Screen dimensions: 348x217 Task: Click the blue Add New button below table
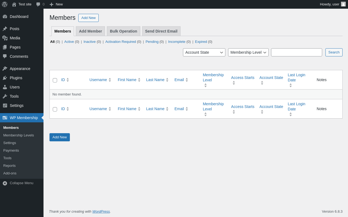(x=60, y=137)
